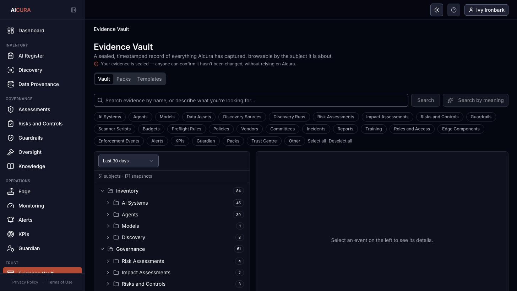Click the Risks and Controls icon
This screenshot has height=291, width=517.
11,124
